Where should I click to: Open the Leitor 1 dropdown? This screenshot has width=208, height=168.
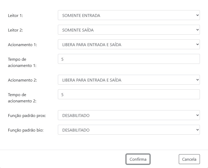click(129, 15)
